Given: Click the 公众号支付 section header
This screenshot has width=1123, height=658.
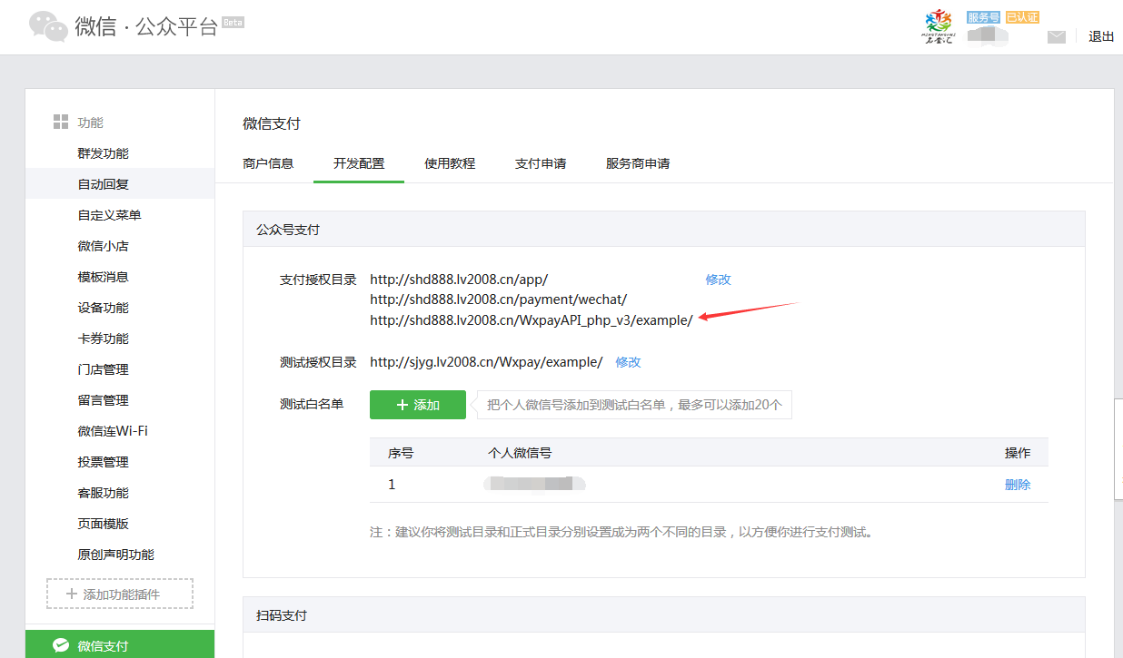Looking at the screenshot, I should [664, 230].
